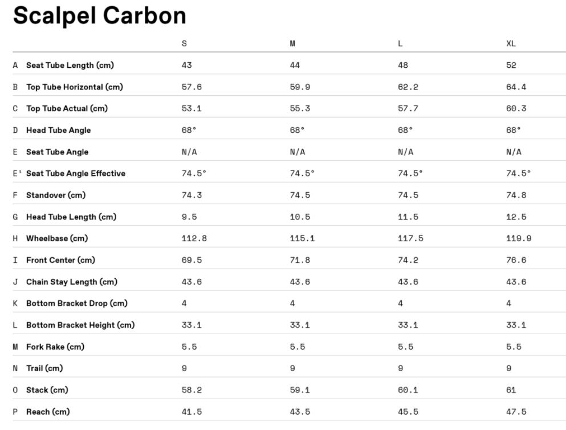Click the Bottom Bracket Drop (cm) label
This screenshot has width=566, height=430.
77,303
